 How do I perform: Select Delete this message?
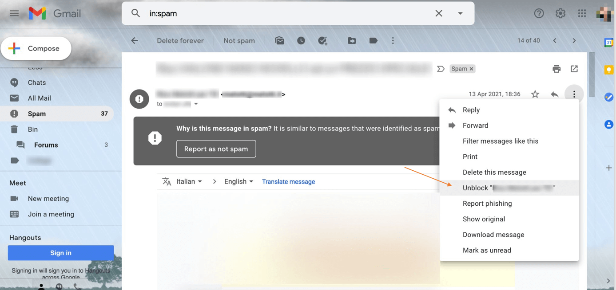509,172
